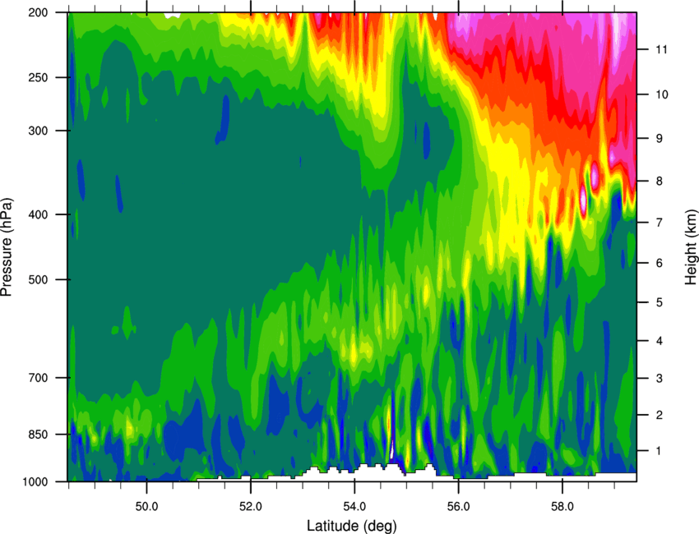Click the 50.0 latitude tick label
699x534 pixels.
146,507
